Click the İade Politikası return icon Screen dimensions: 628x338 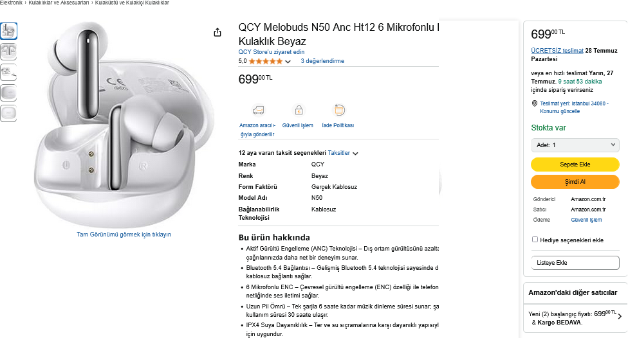point(339,110)
